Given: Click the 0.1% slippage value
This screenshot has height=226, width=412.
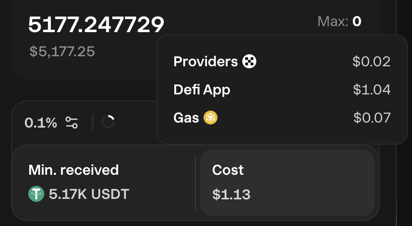Looking at the screenshot, I should pos(41,123).
